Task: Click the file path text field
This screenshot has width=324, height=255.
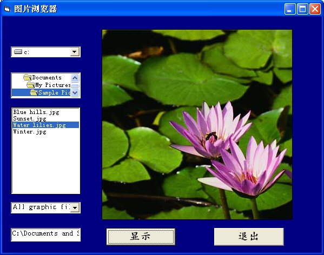Action: coord(45,234)
